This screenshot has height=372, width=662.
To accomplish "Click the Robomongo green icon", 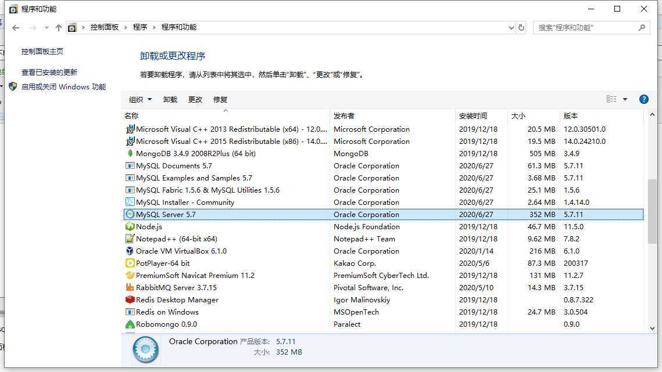I will point(130,324).
